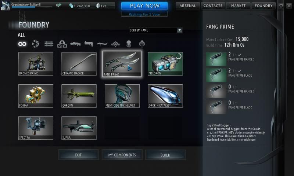Filter foundry by primary rifle weapons icon

pos(75,44)
